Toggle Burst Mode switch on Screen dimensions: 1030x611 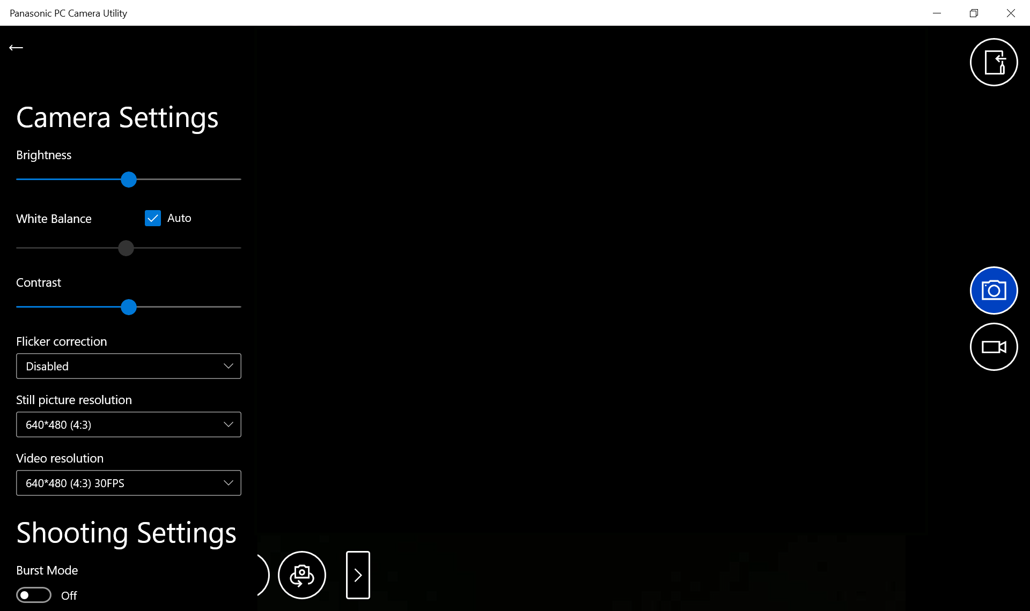click(x=34, y=595)
